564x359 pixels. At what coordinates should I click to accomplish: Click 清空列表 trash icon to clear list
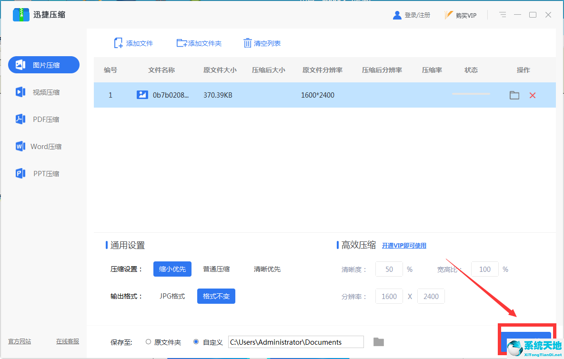click(248, 43)
